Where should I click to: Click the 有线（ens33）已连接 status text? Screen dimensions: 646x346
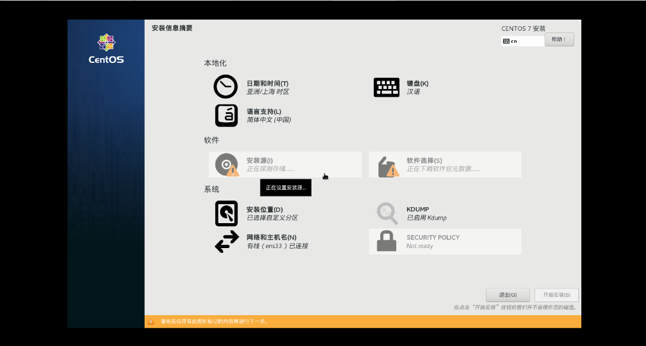point(277,246)
